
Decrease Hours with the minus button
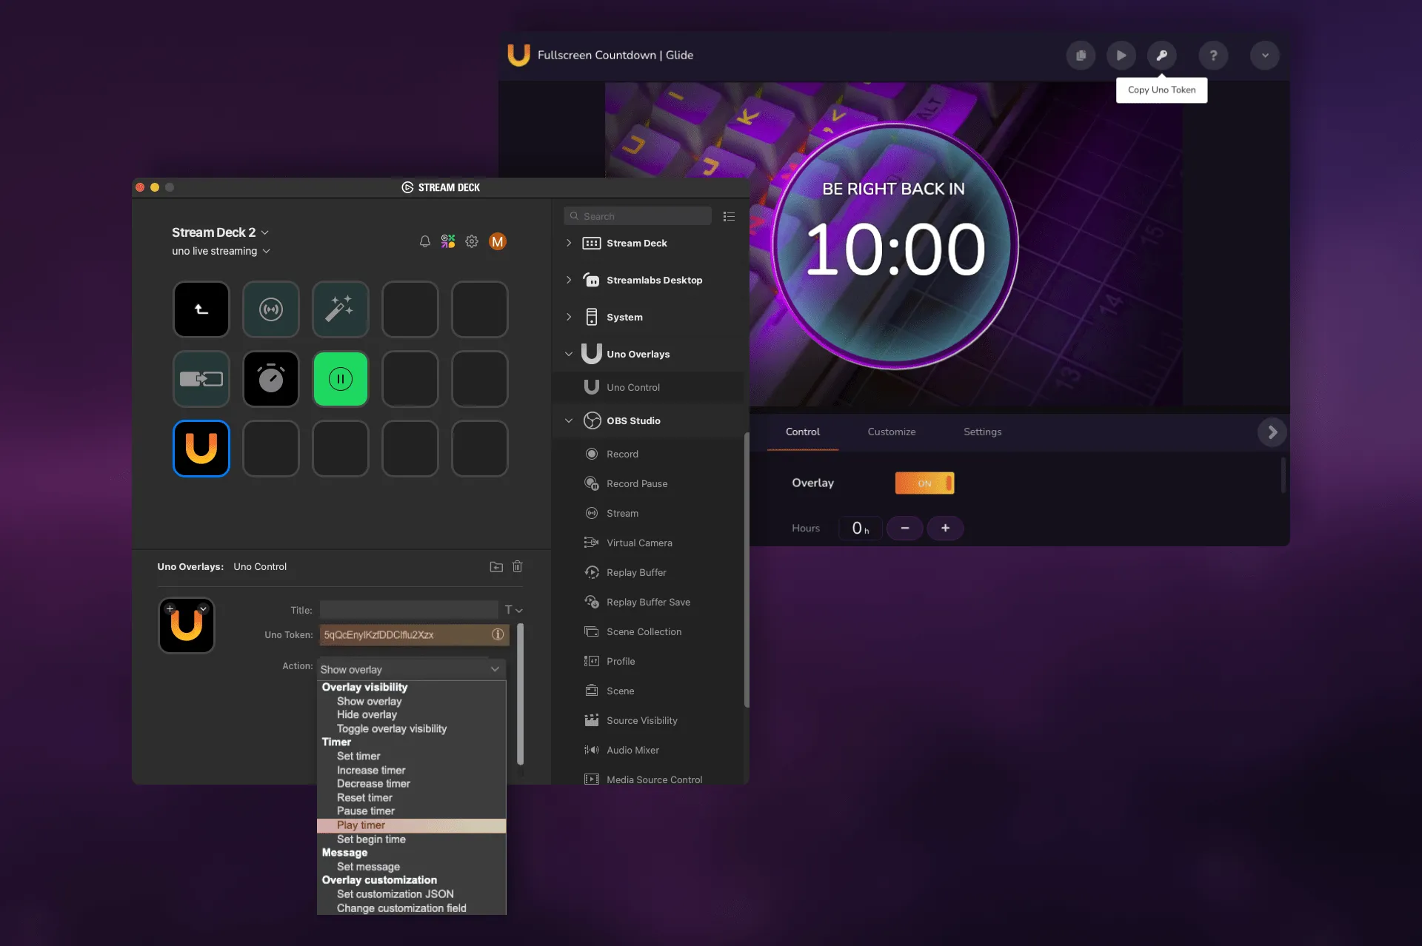pyautogui.click(x=904, y=528)
